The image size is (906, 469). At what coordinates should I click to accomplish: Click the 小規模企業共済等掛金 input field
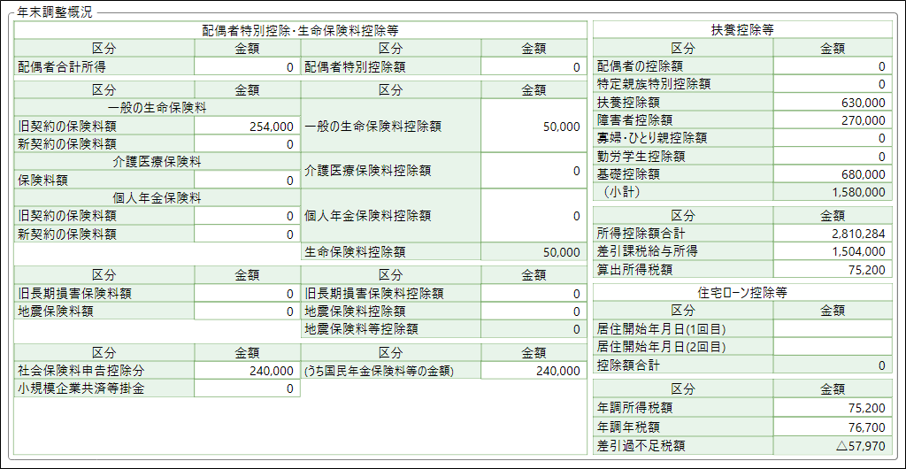(x=247, y=388)
